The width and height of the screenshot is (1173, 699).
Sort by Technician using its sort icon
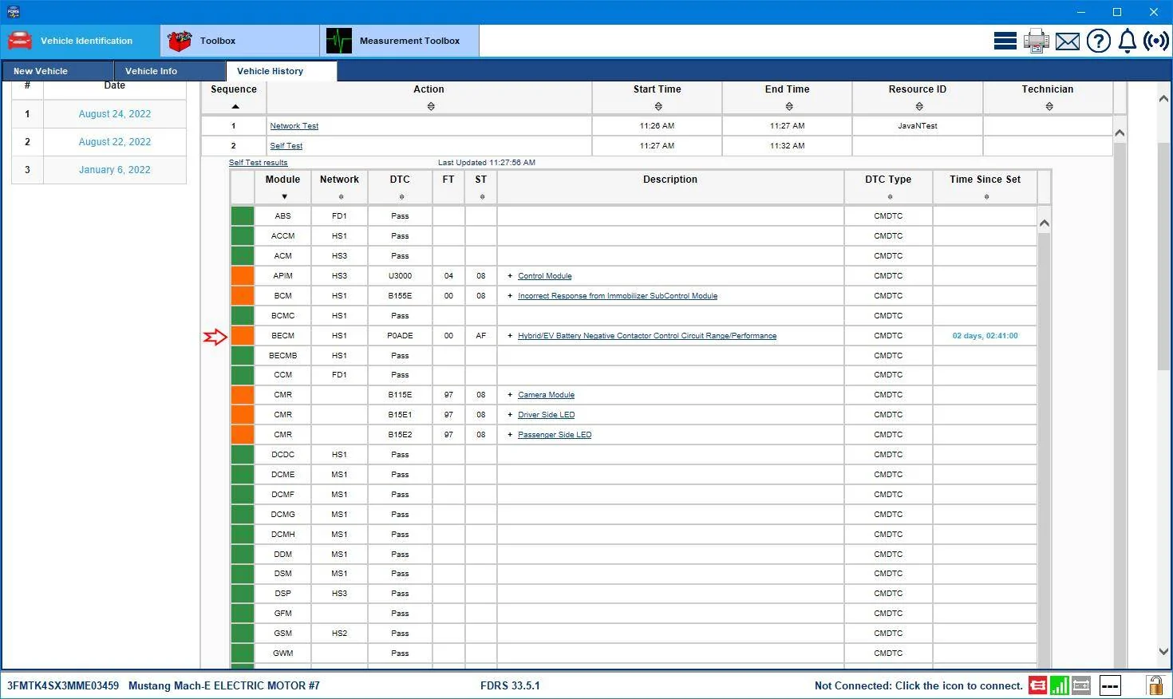[1049, 106]
